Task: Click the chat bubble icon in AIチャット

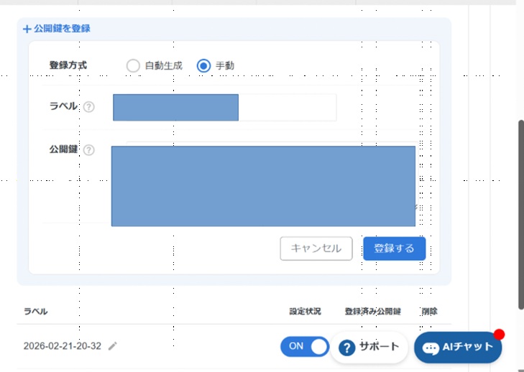Action: click(x=431, y=348)
